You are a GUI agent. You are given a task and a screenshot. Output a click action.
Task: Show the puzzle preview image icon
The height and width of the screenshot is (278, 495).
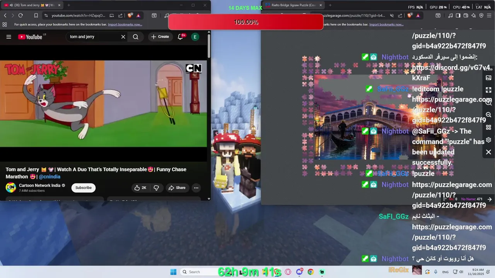(x=488, y=78)
